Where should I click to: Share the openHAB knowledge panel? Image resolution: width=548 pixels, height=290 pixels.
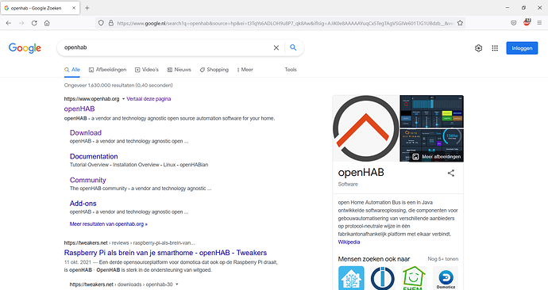click(451, 173)
